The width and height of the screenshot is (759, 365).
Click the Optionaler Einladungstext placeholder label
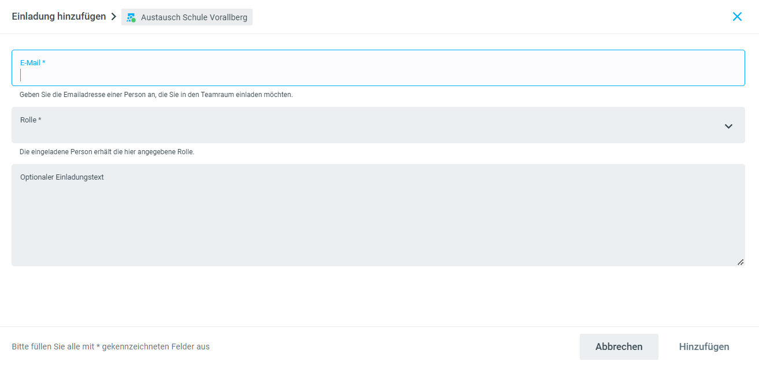pos(62,177)
